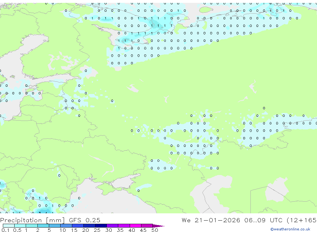The height and width of the screenshot is (232, 317).
Task: Click the 20 legend scale label
Action: [86, 230]
